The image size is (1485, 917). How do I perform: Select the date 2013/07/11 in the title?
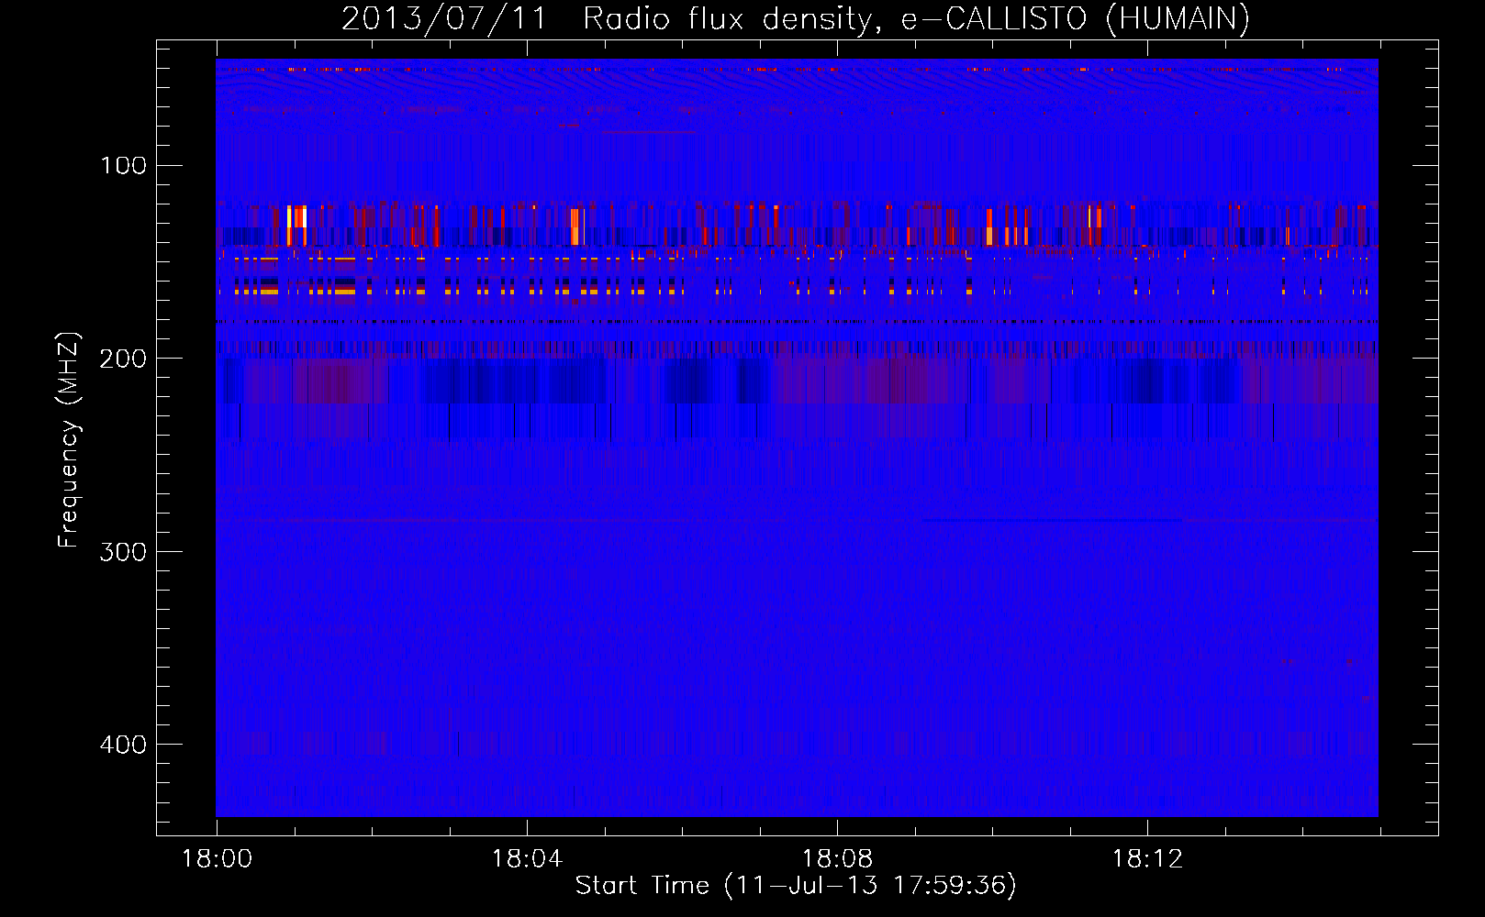click(444, 18)
